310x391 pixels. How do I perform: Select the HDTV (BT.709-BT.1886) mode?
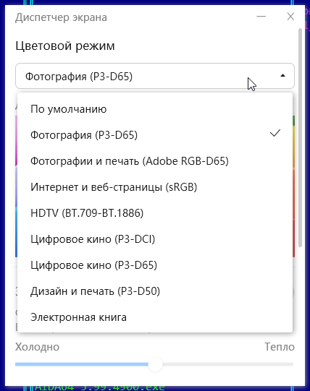pos(155,213)
